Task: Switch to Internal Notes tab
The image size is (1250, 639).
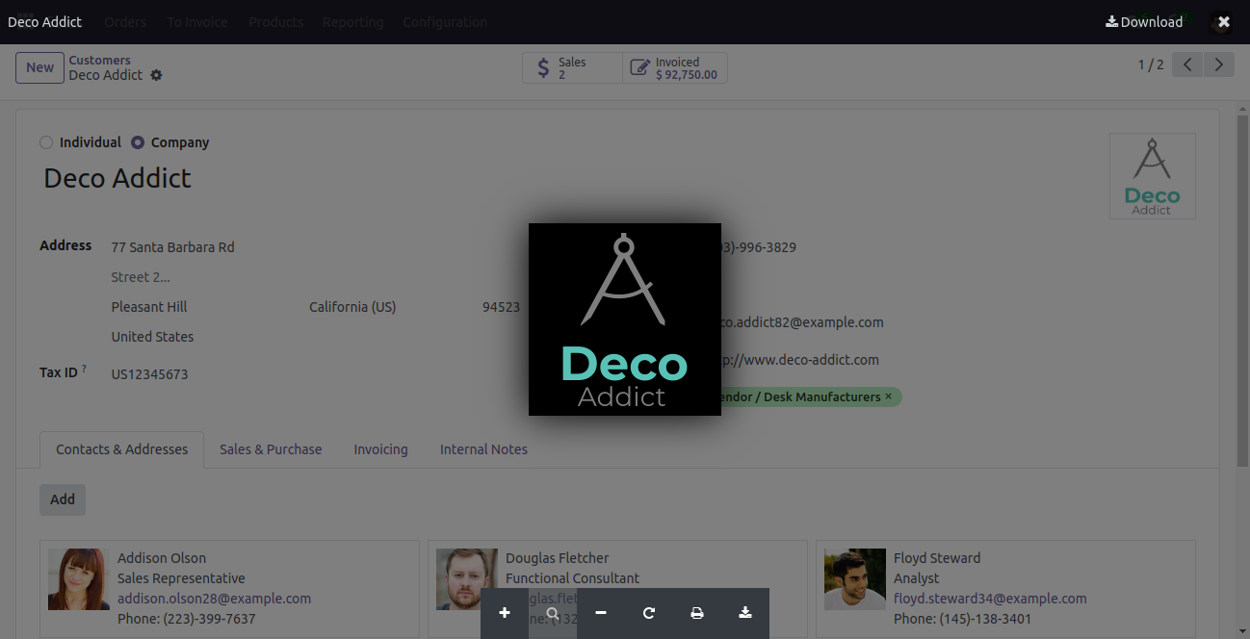Action: 483,449
